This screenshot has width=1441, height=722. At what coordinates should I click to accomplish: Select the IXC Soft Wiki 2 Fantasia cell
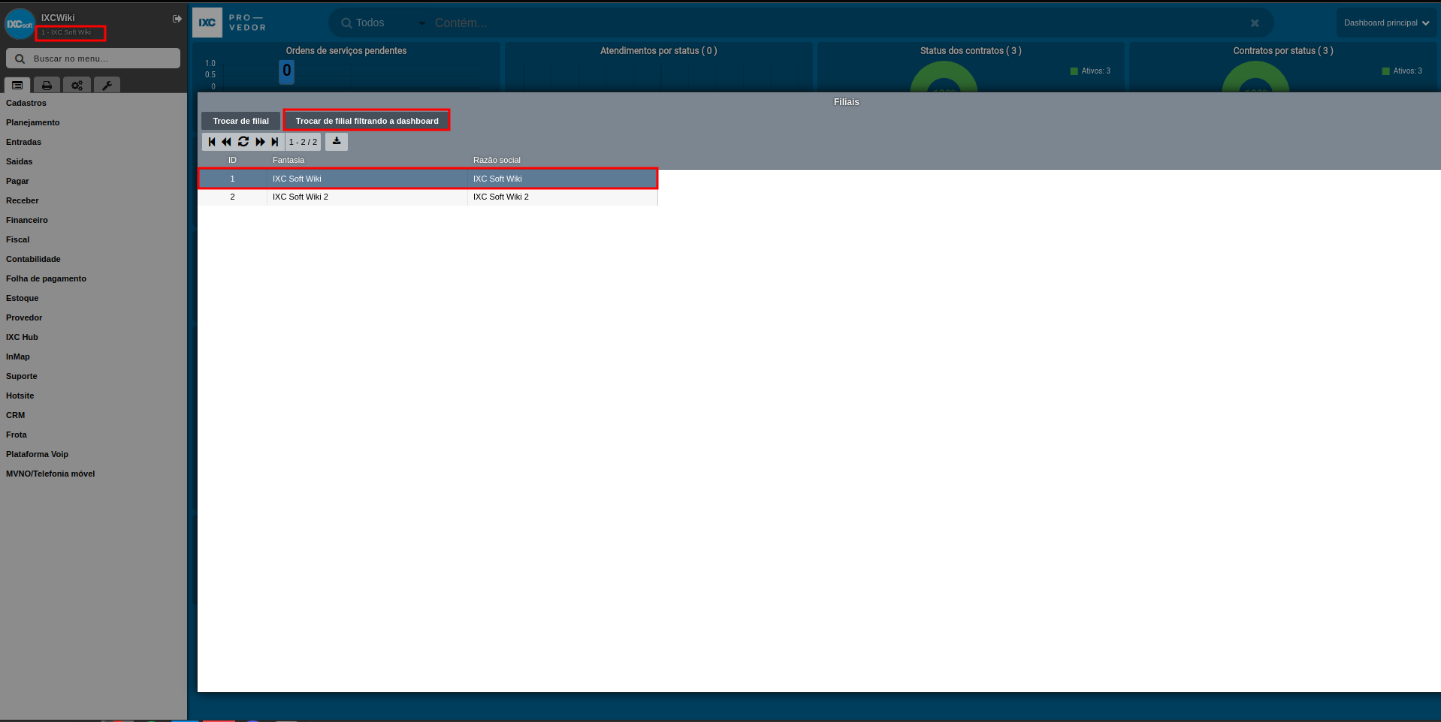367,197
